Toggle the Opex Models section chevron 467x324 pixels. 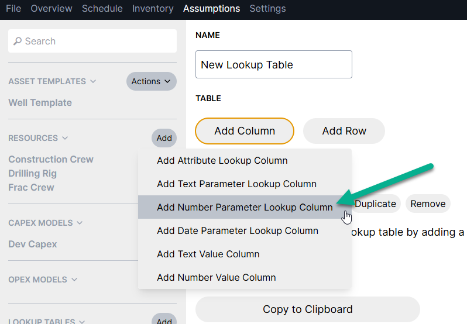pyautogui.click(x=74, y=280)
